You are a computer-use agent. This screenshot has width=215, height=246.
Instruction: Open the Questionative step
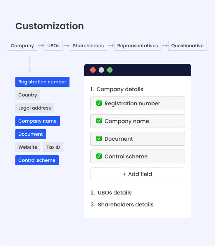click(x=187, y=46)
